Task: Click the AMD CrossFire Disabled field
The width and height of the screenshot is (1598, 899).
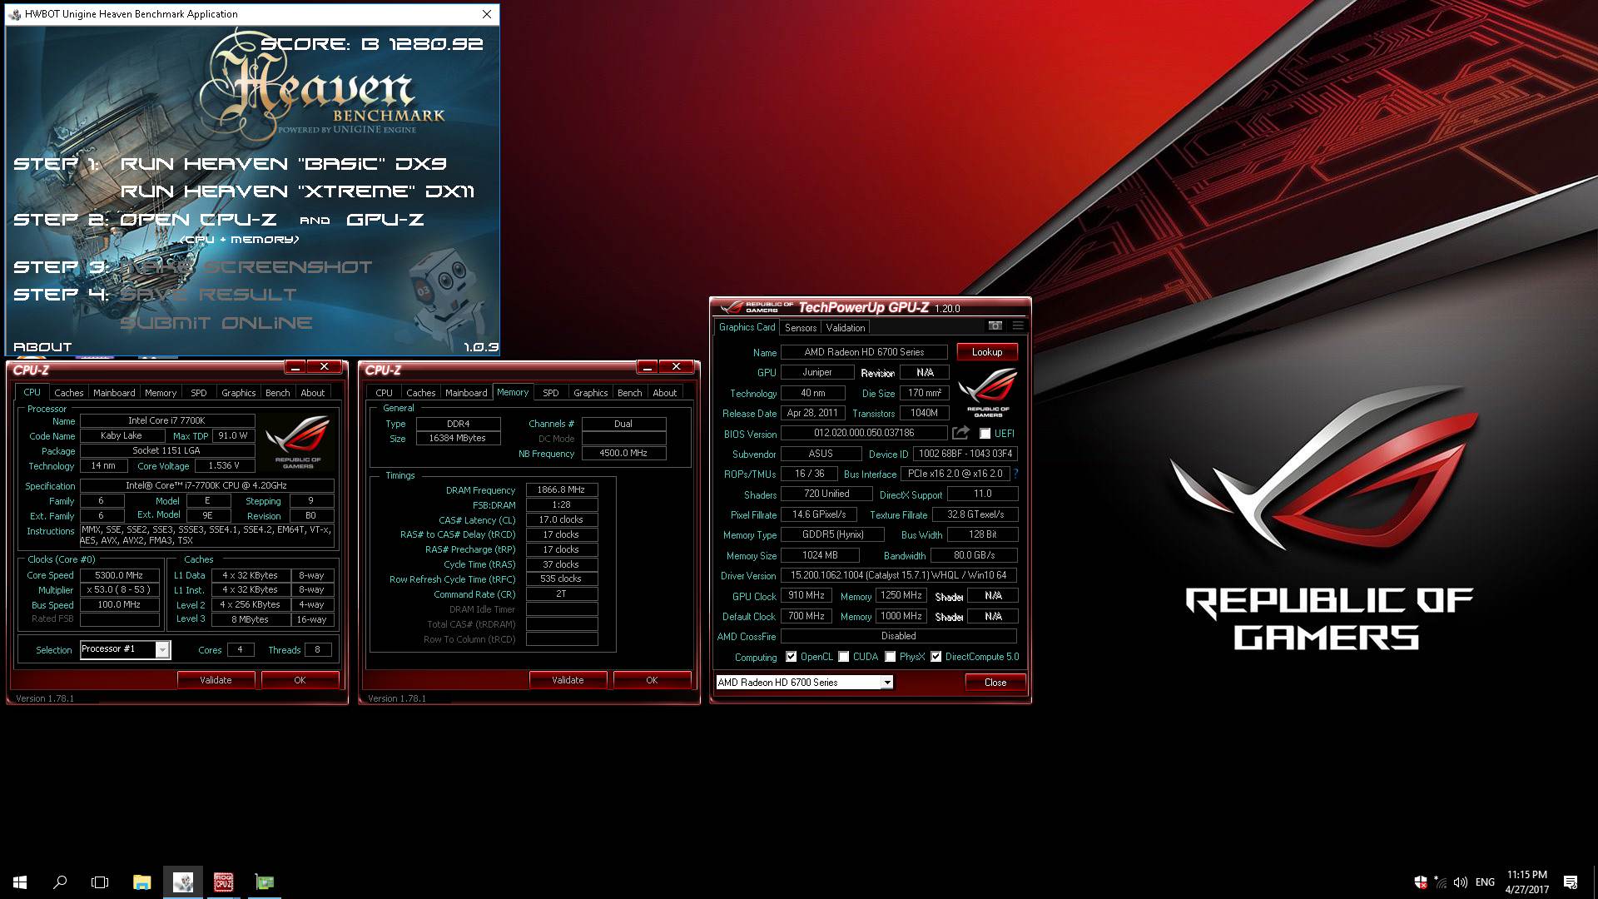Action: (899, 636)
